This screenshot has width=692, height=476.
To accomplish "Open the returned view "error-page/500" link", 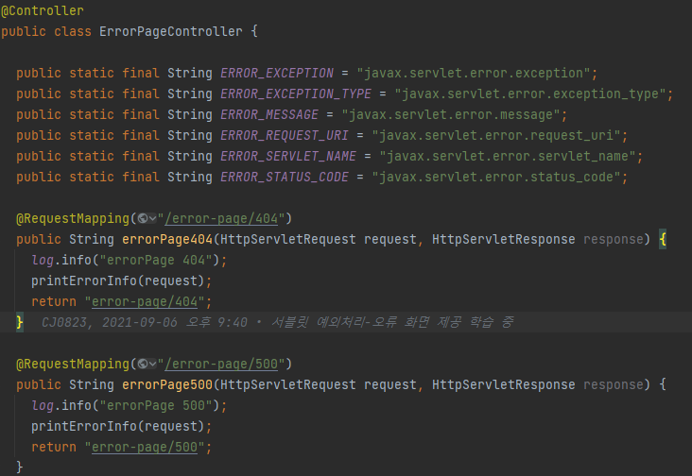I will click(x=145, y=448).
